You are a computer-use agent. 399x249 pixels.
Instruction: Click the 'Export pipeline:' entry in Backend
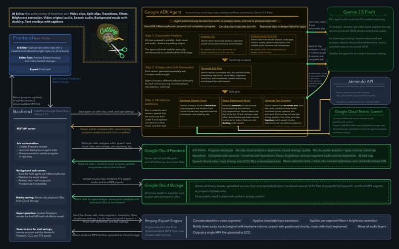pyautogui.click(x=40, y=215)
